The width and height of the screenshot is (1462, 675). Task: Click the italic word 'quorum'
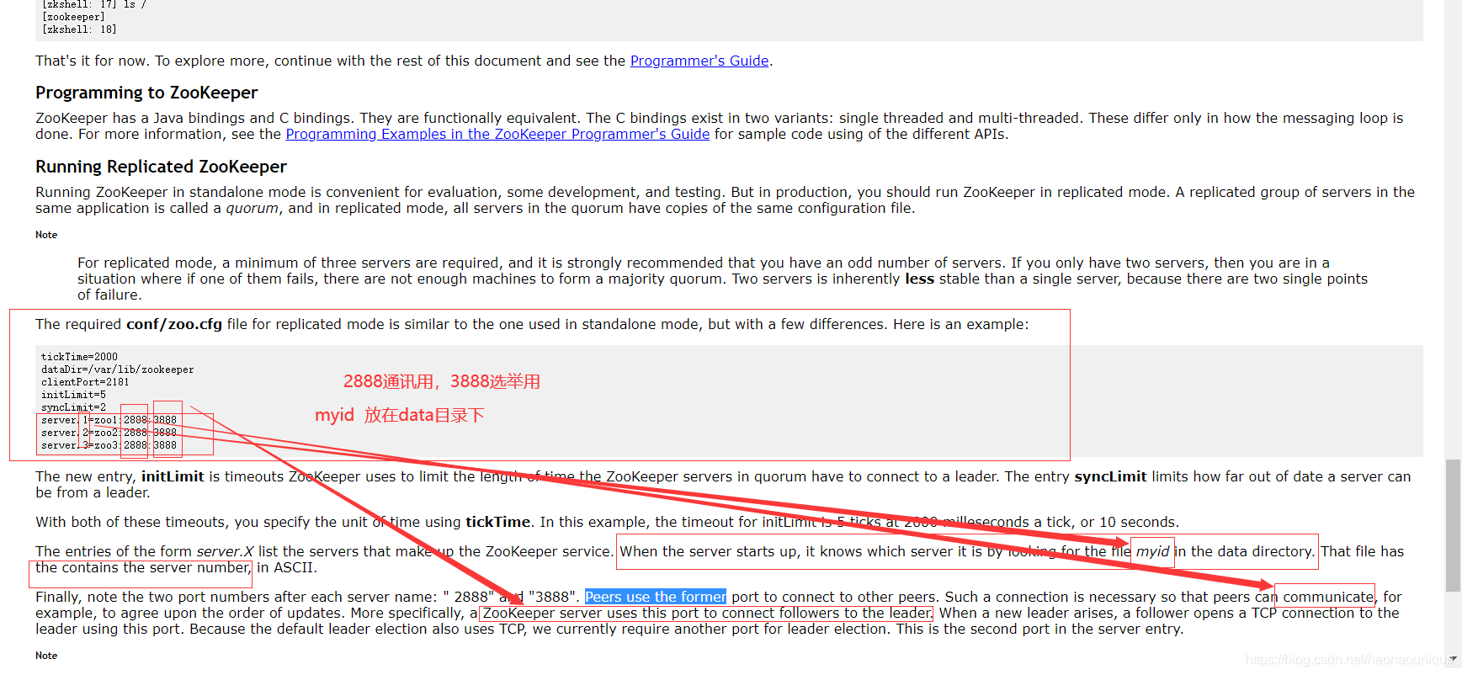tap(252, 208)
